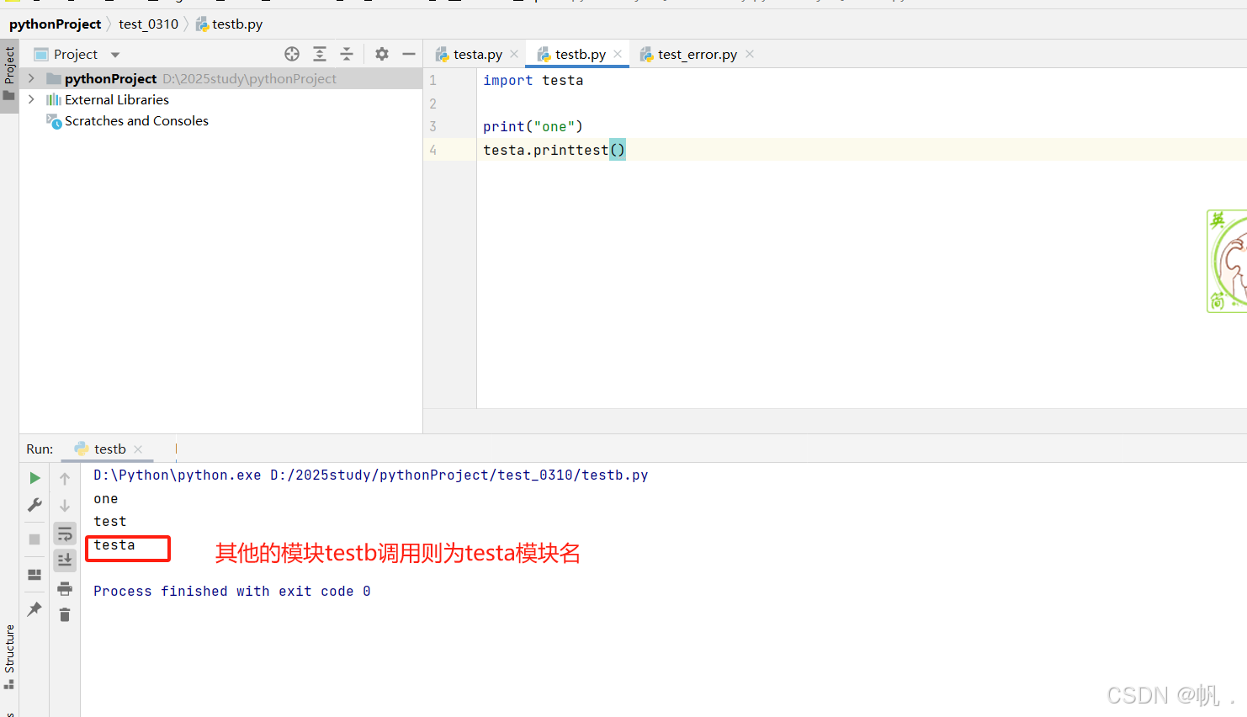
Task: Open the test_error.py tab
Action: [695, 53]
